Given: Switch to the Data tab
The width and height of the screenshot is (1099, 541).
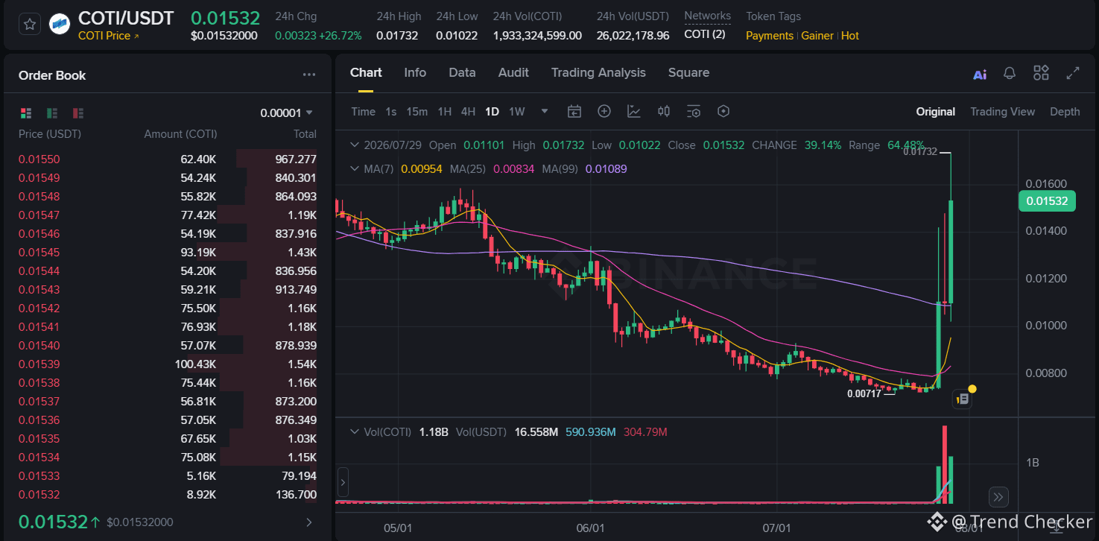Looking at the screenshot, I should (x=462, y=72).
